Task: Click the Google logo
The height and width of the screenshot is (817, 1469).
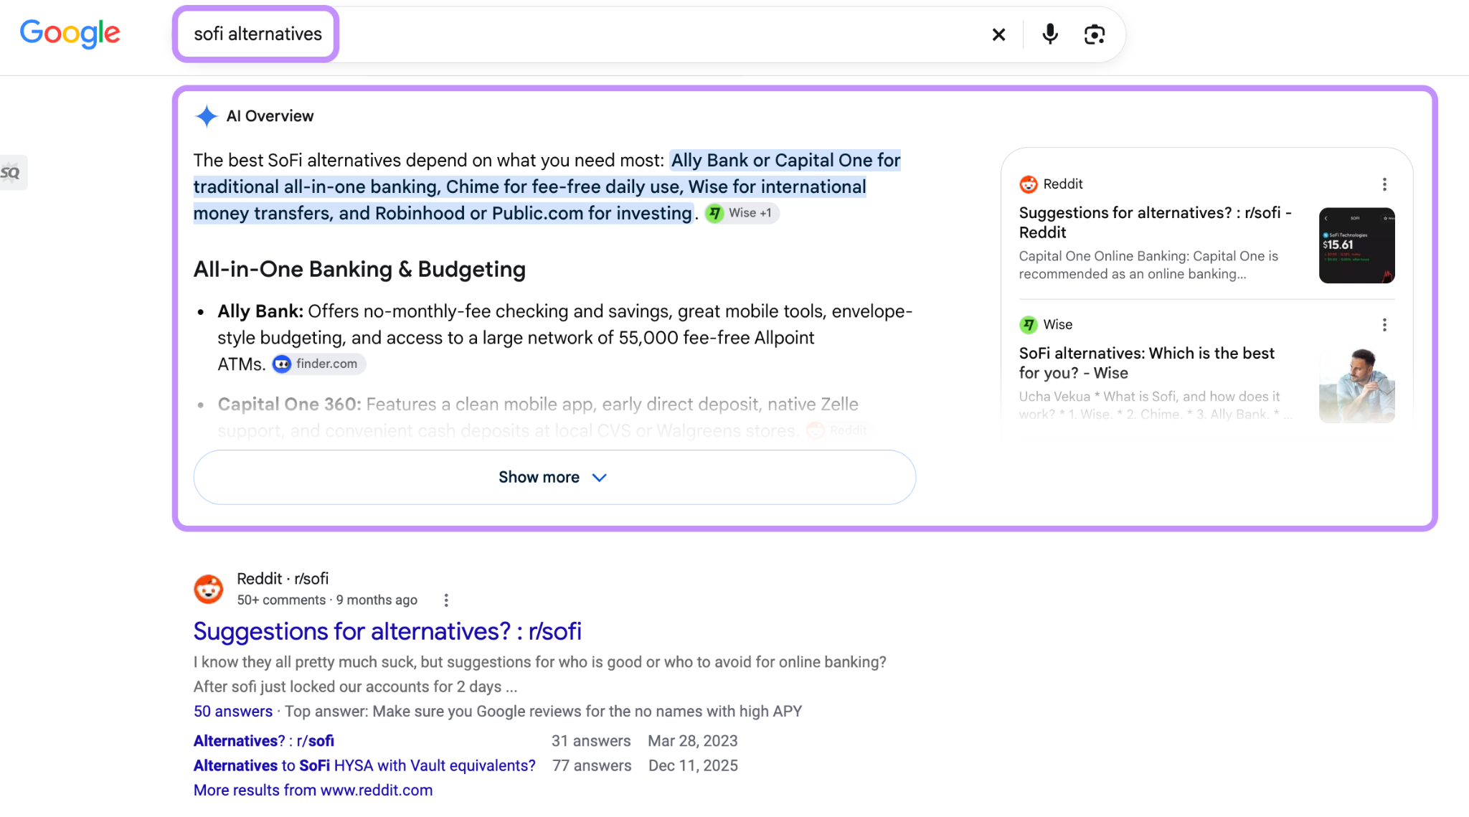Action: (70, 33)
